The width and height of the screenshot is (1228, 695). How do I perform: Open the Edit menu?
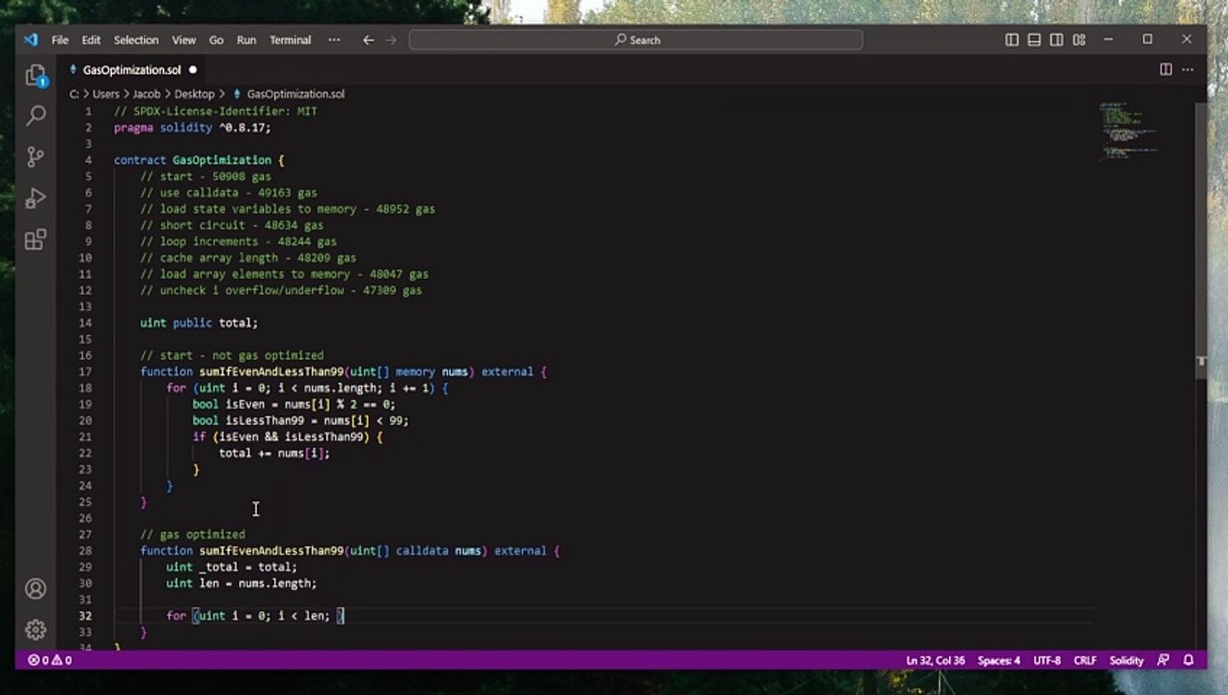coord(91,40)
